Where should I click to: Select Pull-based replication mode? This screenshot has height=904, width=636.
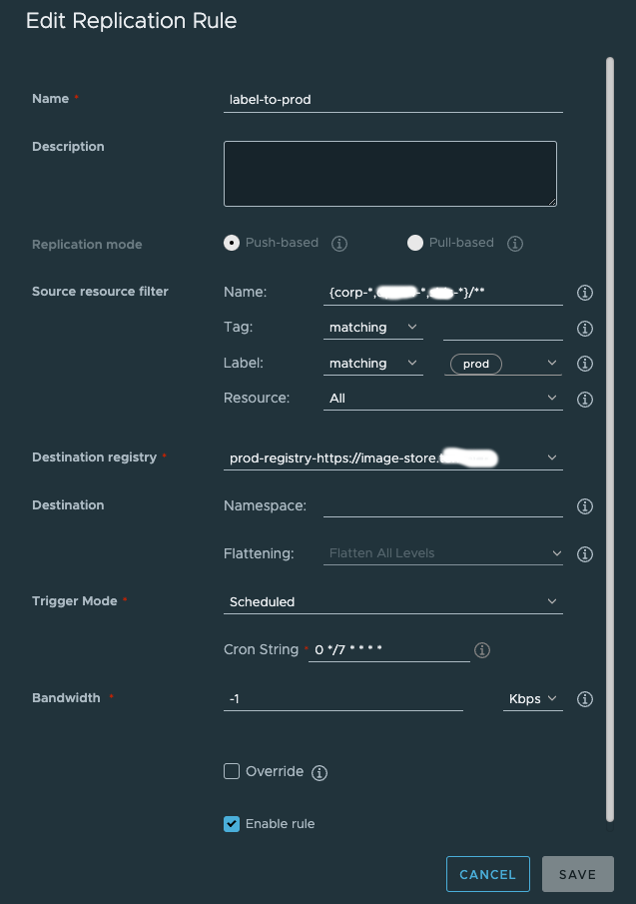[414, 243]
